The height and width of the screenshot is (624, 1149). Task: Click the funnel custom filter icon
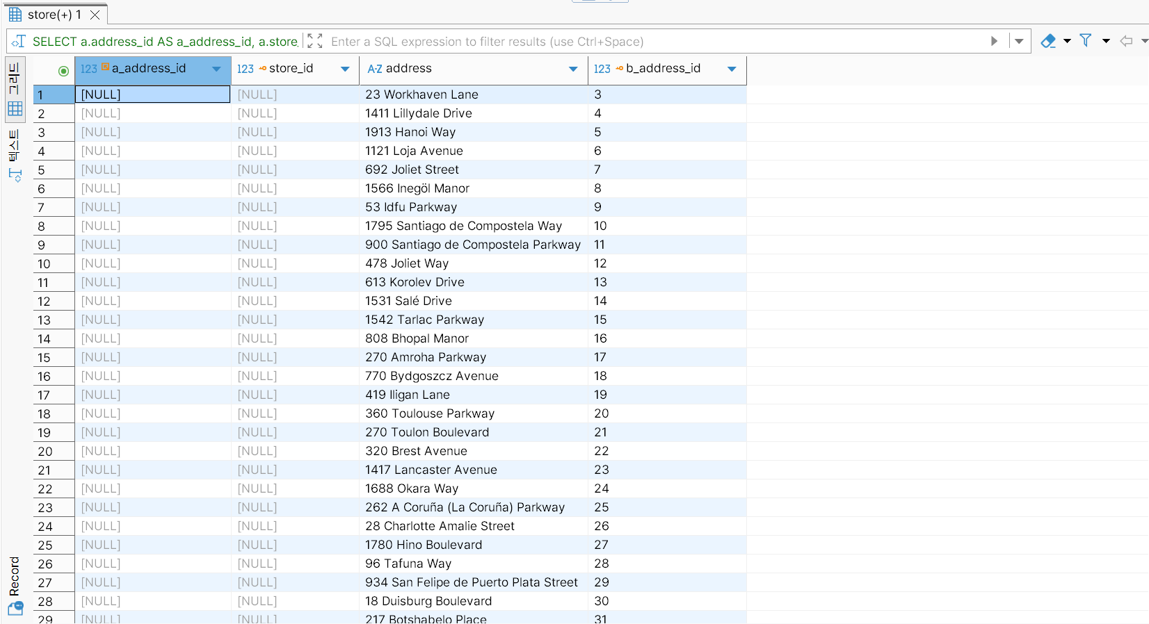point(1085,41)
